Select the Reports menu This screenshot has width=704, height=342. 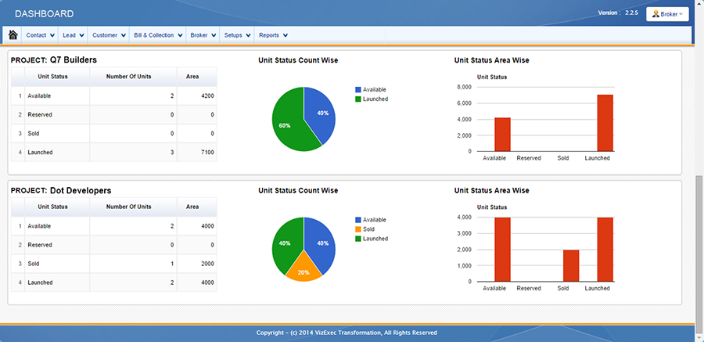point(273,35)
